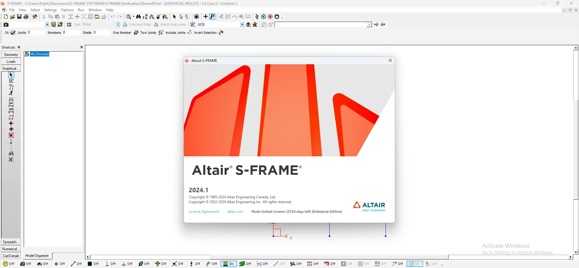Open the Settings menu

click(x=50, y=10)
